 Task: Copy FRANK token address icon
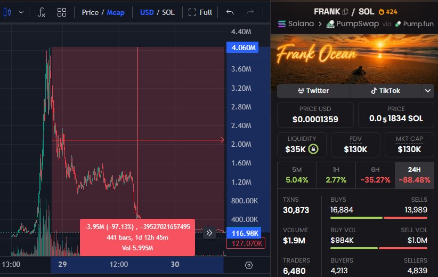coord(345,12)
